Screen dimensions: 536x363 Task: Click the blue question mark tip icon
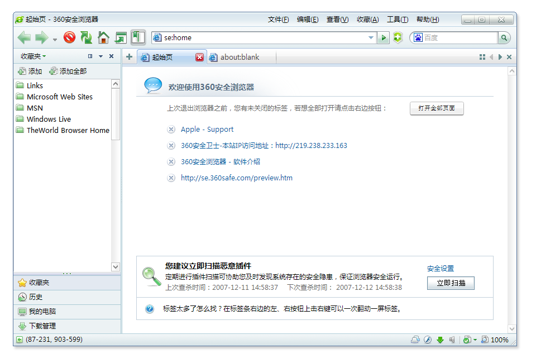click(150, 309)
